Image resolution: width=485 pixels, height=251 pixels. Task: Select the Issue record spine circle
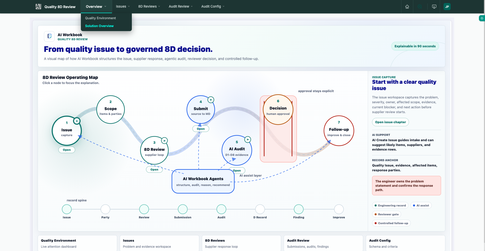coord(67,209)
